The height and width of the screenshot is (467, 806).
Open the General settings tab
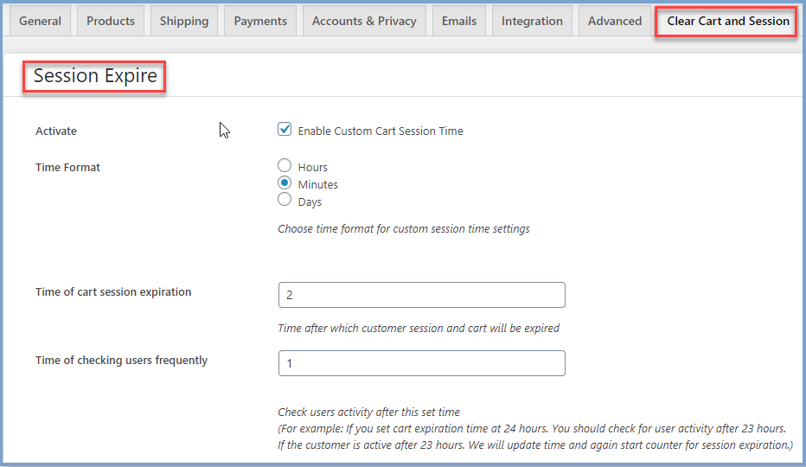tap(40, 21)
